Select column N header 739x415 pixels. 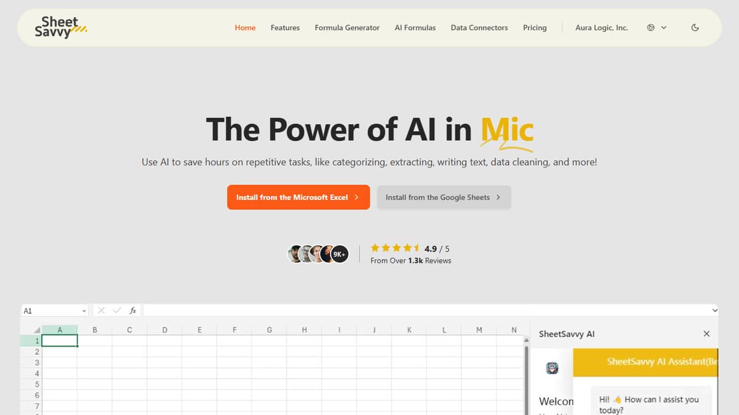514,330
